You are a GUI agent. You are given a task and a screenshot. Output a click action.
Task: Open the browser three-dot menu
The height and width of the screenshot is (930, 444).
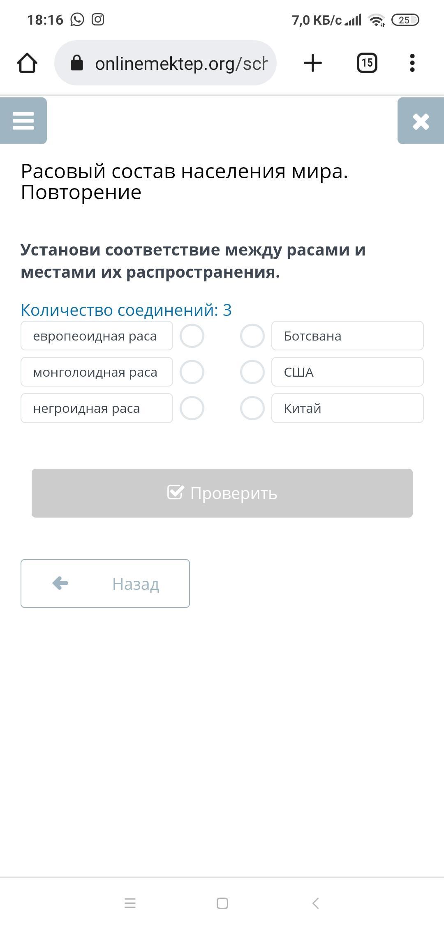[412, 63]
